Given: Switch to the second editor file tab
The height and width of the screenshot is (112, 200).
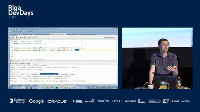Looking at the screenshot, I should coord(27,34).
